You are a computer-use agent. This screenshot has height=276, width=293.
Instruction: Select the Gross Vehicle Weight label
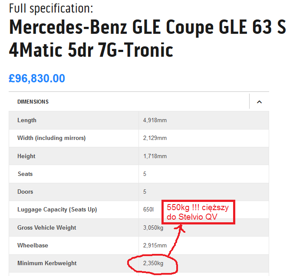click(46, 227)
